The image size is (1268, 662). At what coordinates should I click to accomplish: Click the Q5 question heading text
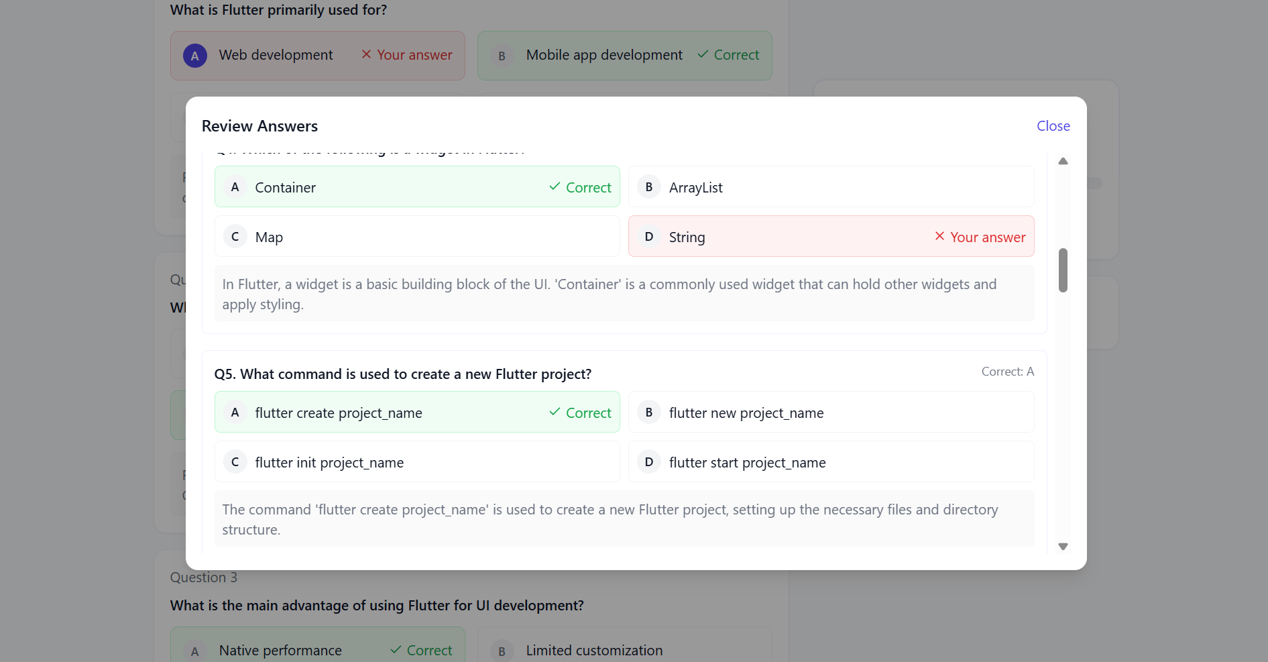pos(402,374)
